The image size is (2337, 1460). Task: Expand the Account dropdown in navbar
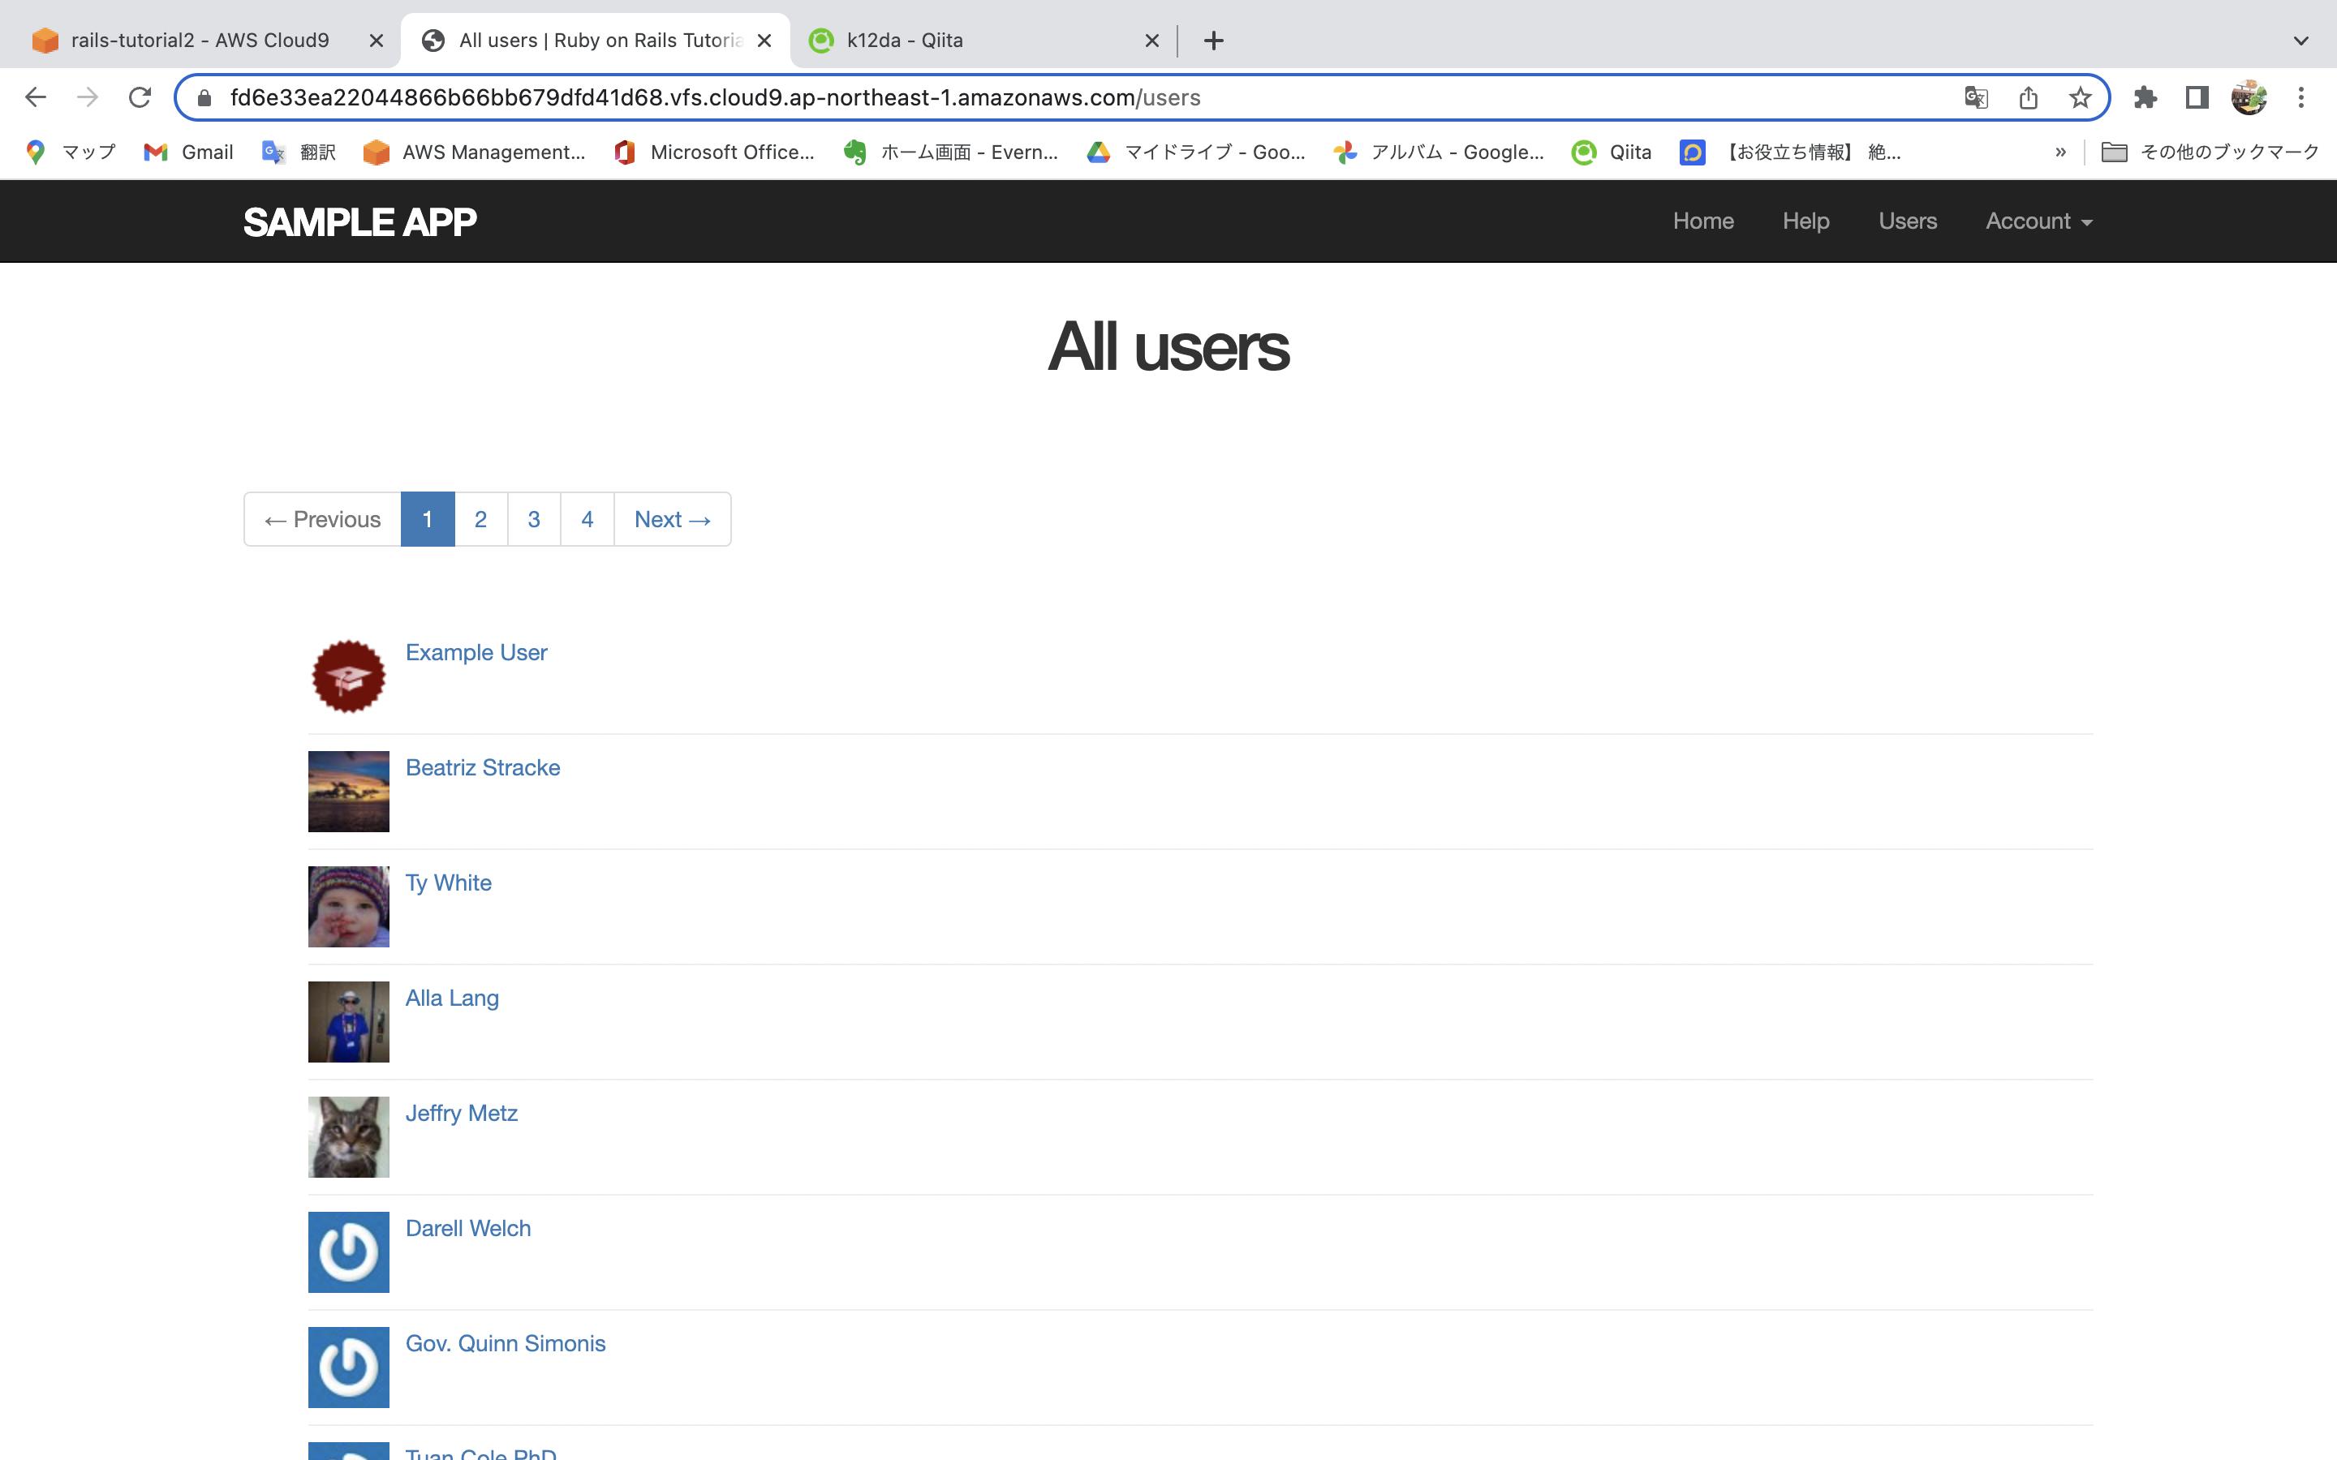(x=2038, y=221)
